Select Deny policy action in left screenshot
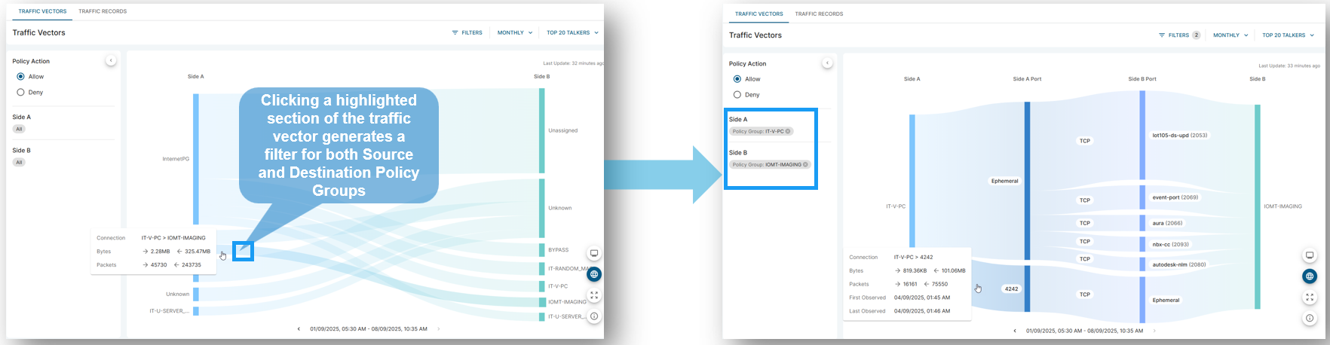 tap(21, 93)
